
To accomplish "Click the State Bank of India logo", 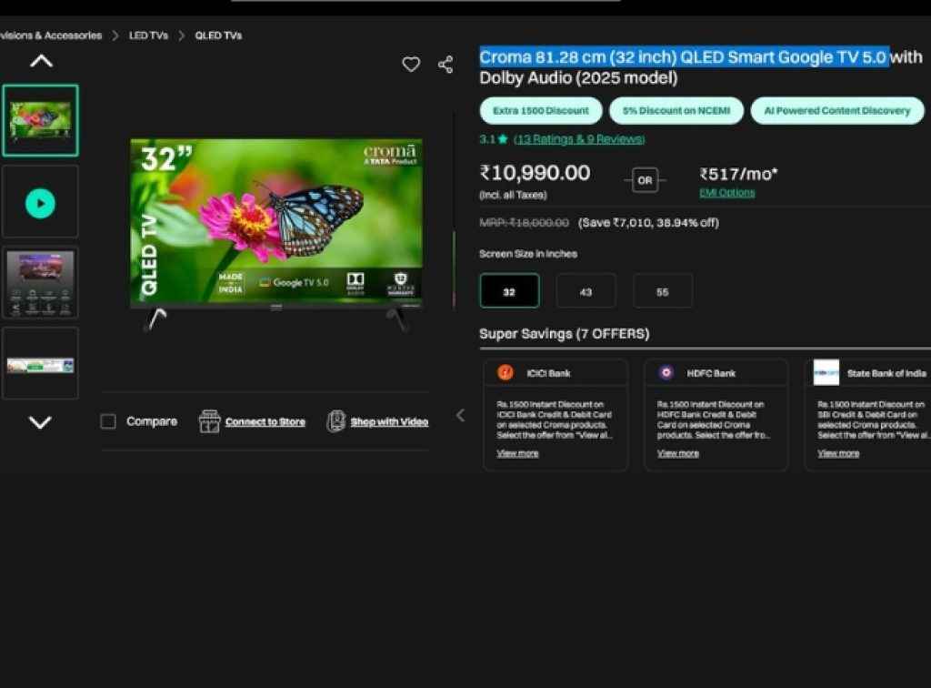I will [x=827, y=372].
